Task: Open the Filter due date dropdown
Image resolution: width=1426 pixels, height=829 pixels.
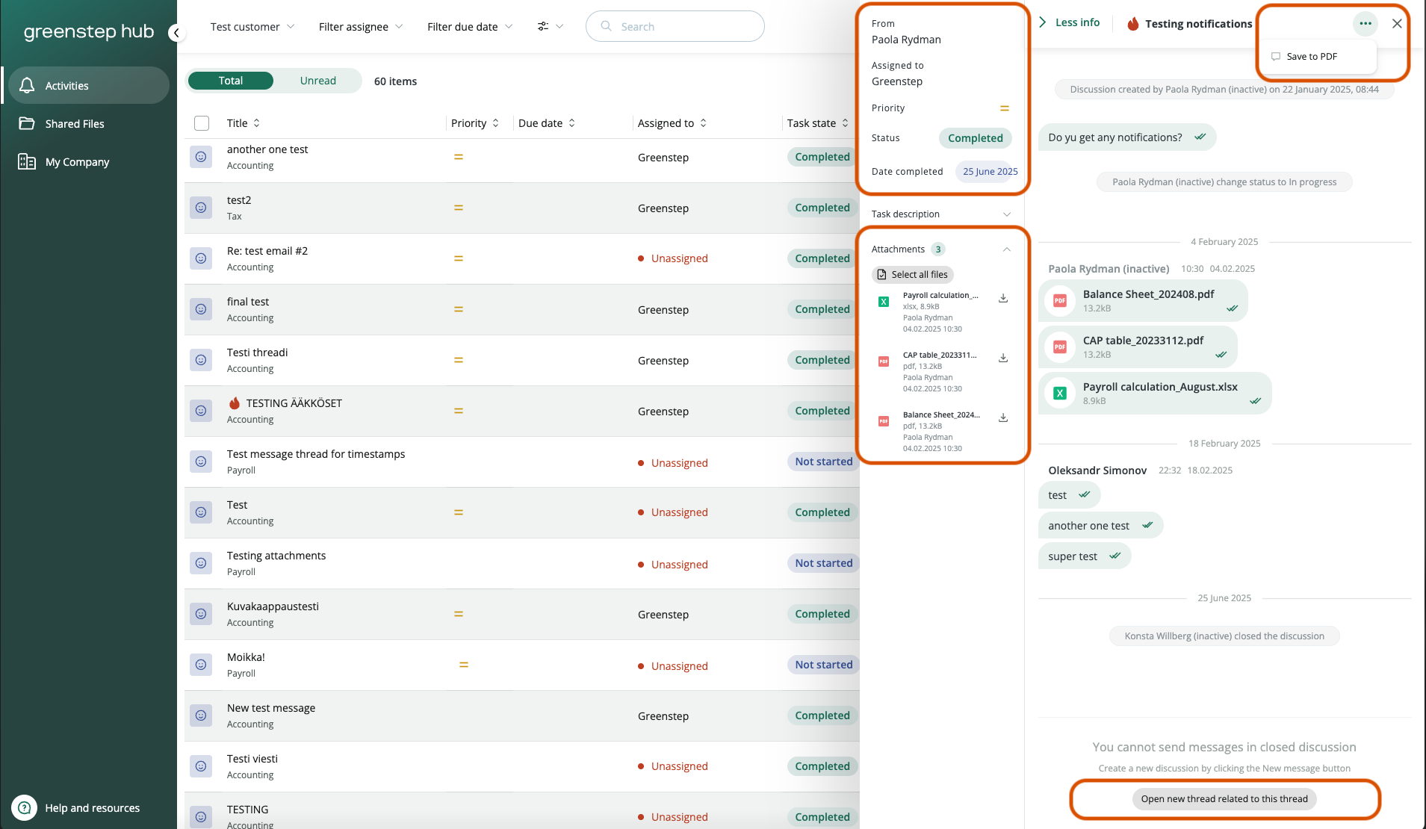Action: pos(470,26)
